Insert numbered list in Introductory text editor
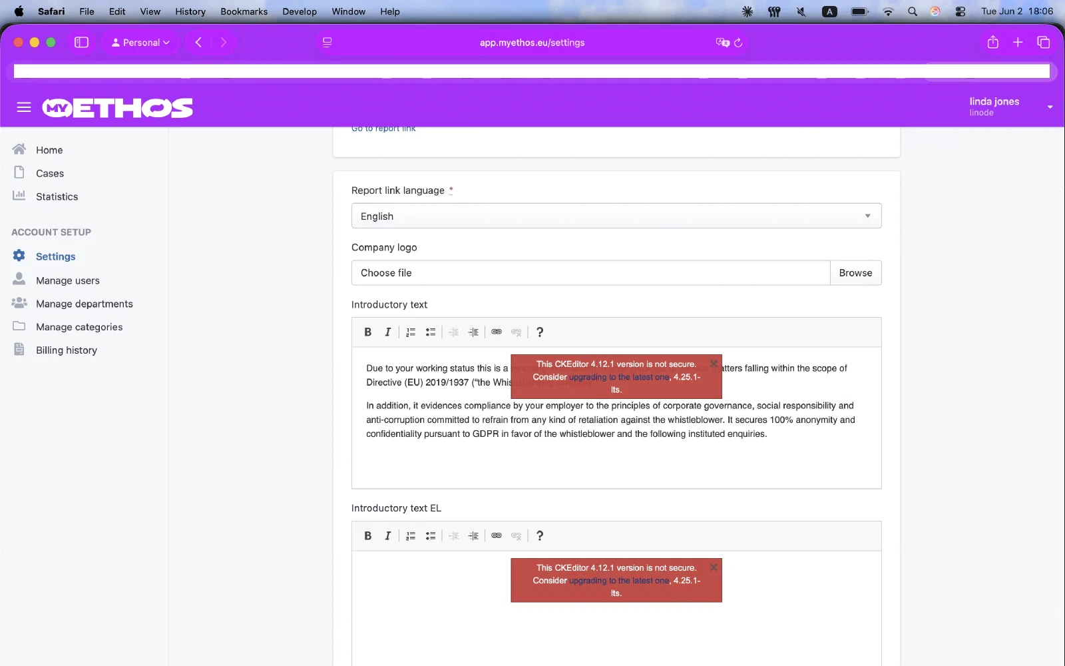The image size is (1065, 666). click(x=411, y=332)
